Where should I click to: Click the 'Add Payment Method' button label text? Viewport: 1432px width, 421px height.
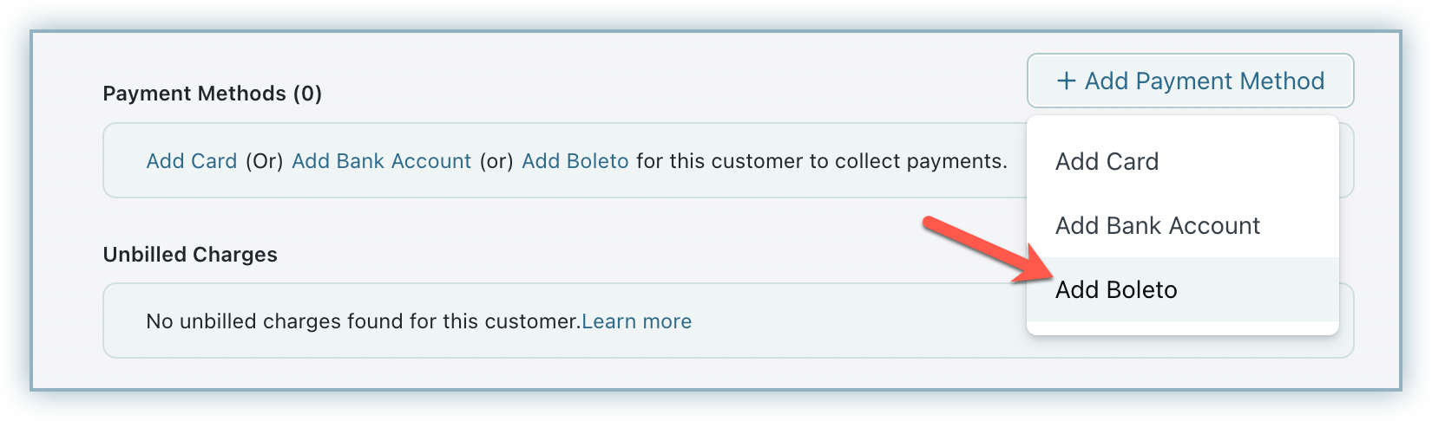pos(1204,81)
